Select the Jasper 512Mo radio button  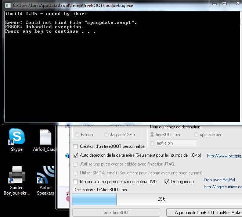pyautogui.click(x=106, y=135)
